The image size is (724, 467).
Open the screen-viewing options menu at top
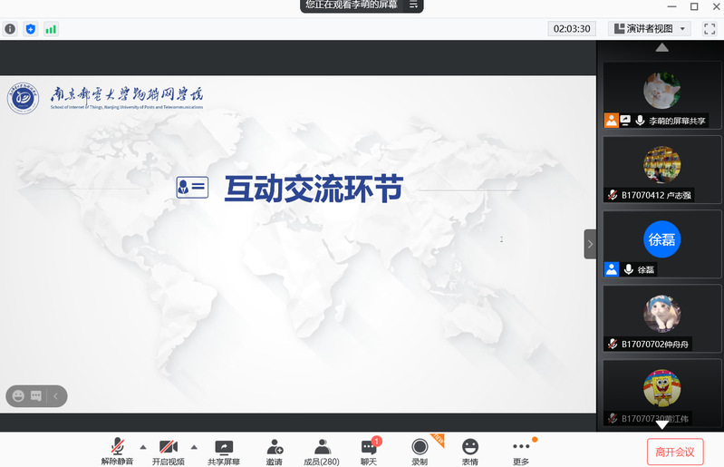[414, 5]
